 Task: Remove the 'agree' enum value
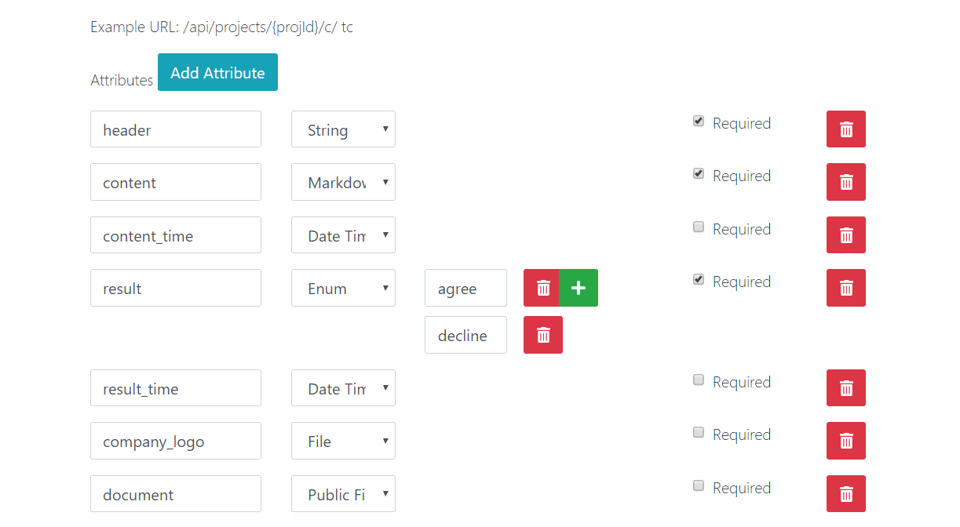(x=542, y=288)
